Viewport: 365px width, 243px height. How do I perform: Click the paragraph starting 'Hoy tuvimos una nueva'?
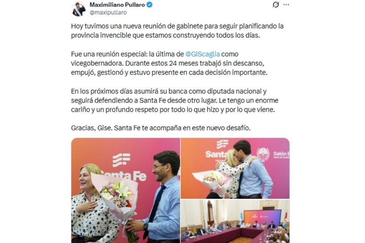tap(177, 31)
